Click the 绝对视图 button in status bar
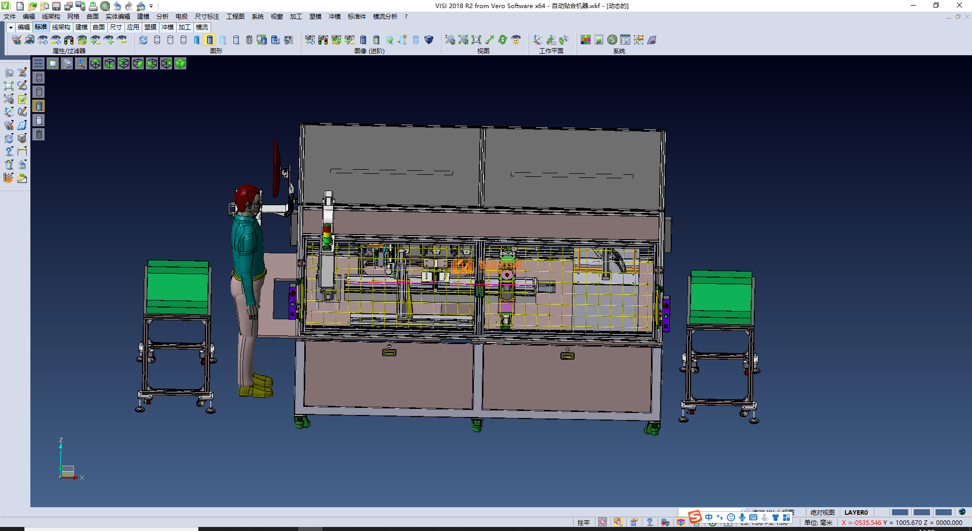Viewport: 972px width, 531px height. pyautogui.click(x=822, y=512)
